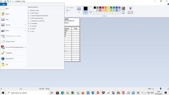Click the 'Type here to search' box
Viewport: 169px width, 95px height.
[x=27, y=93]
